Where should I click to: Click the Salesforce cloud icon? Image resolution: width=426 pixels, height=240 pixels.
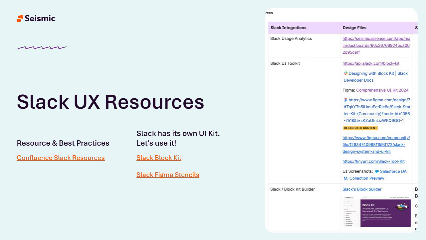(377, 171)
